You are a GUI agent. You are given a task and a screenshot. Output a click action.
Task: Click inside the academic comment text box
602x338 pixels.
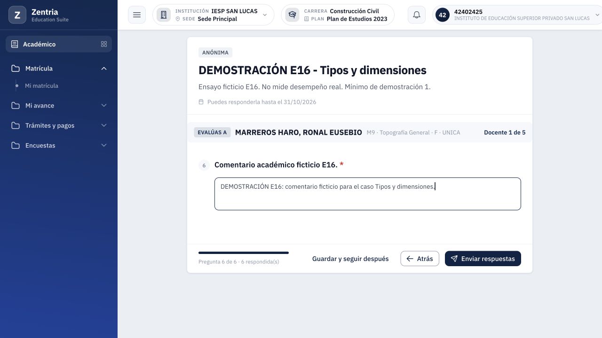click(368, 194)
